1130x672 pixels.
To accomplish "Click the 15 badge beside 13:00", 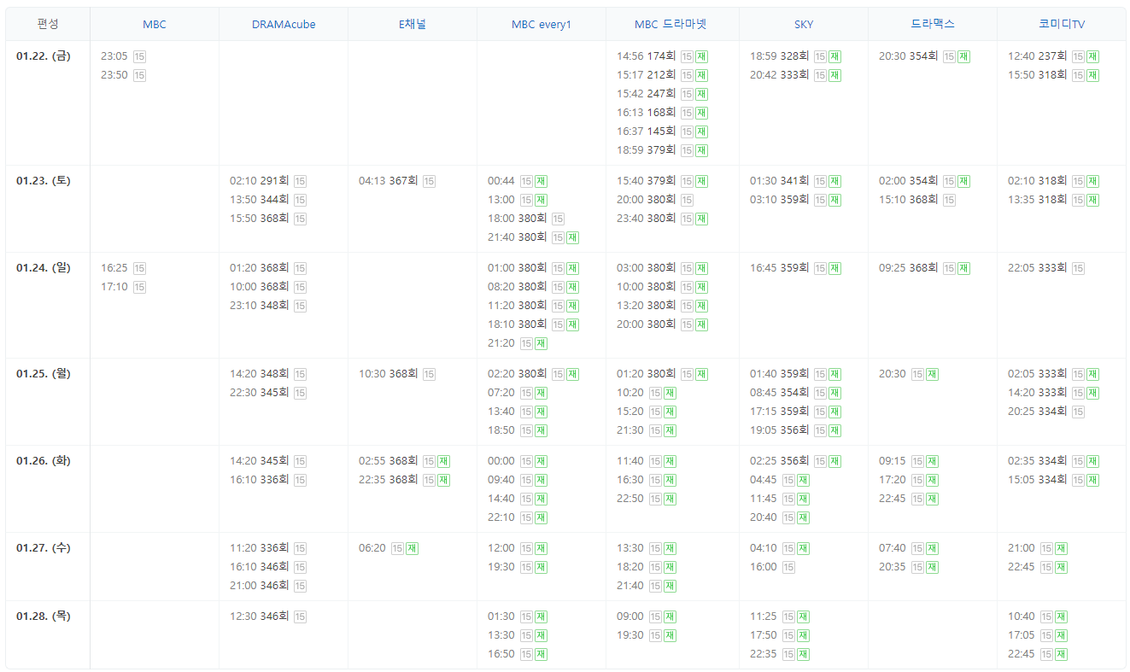I will click(x=526, y=200).
